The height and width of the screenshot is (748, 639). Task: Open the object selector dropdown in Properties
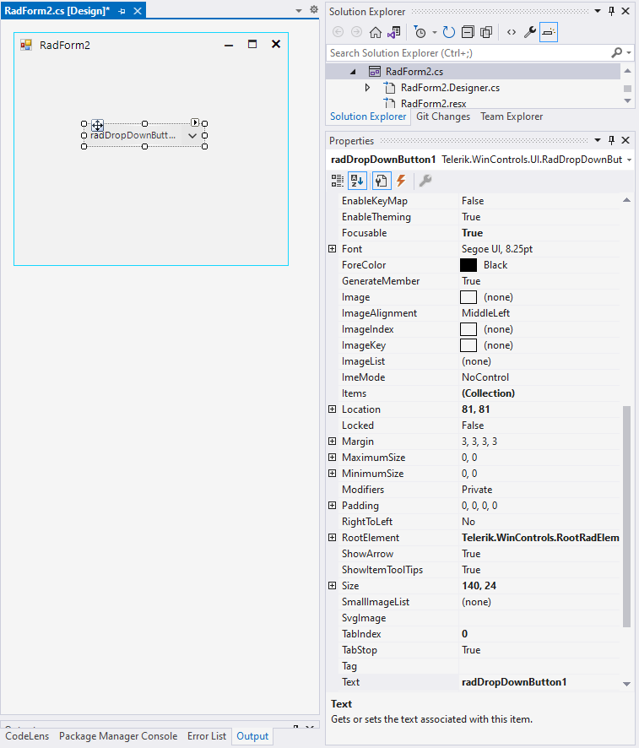[x=629, y=160]
